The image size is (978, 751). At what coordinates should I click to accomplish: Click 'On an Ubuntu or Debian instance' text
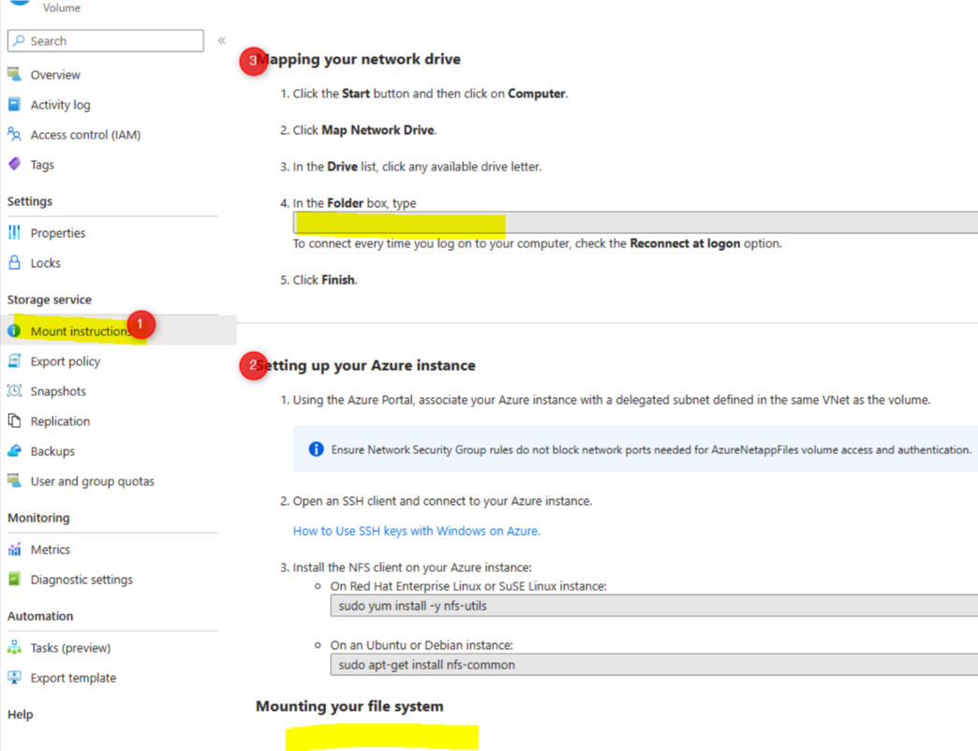click(422, 645)
